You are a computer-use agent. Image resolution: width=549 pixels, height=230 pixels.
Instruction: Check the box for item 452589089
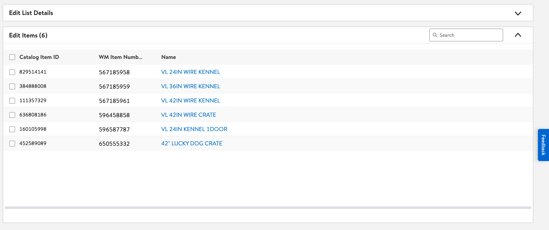tap(12, 144)
